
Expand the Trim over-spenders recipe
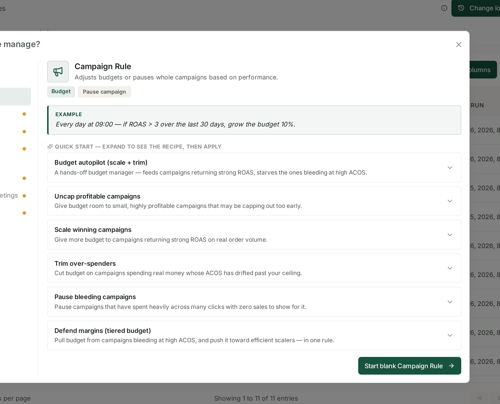tap(254, 268)
